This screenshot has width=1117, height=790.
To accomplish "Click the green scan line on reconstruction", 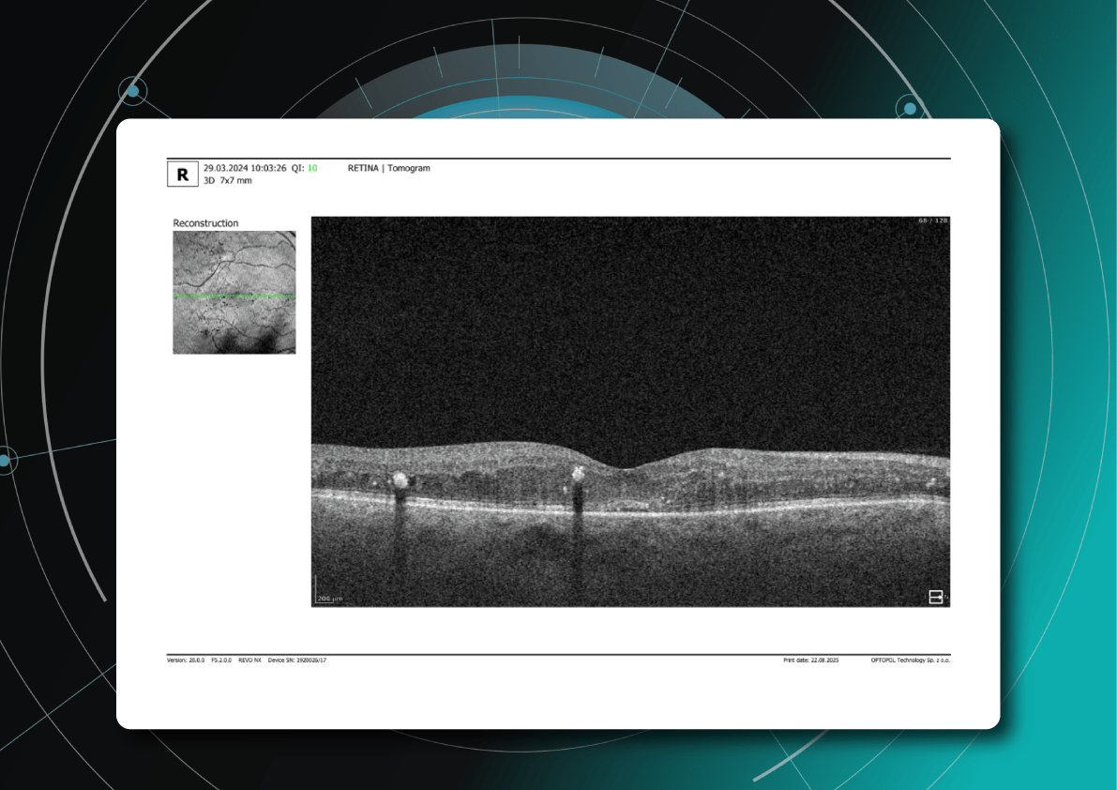I will tap(234, 296).
